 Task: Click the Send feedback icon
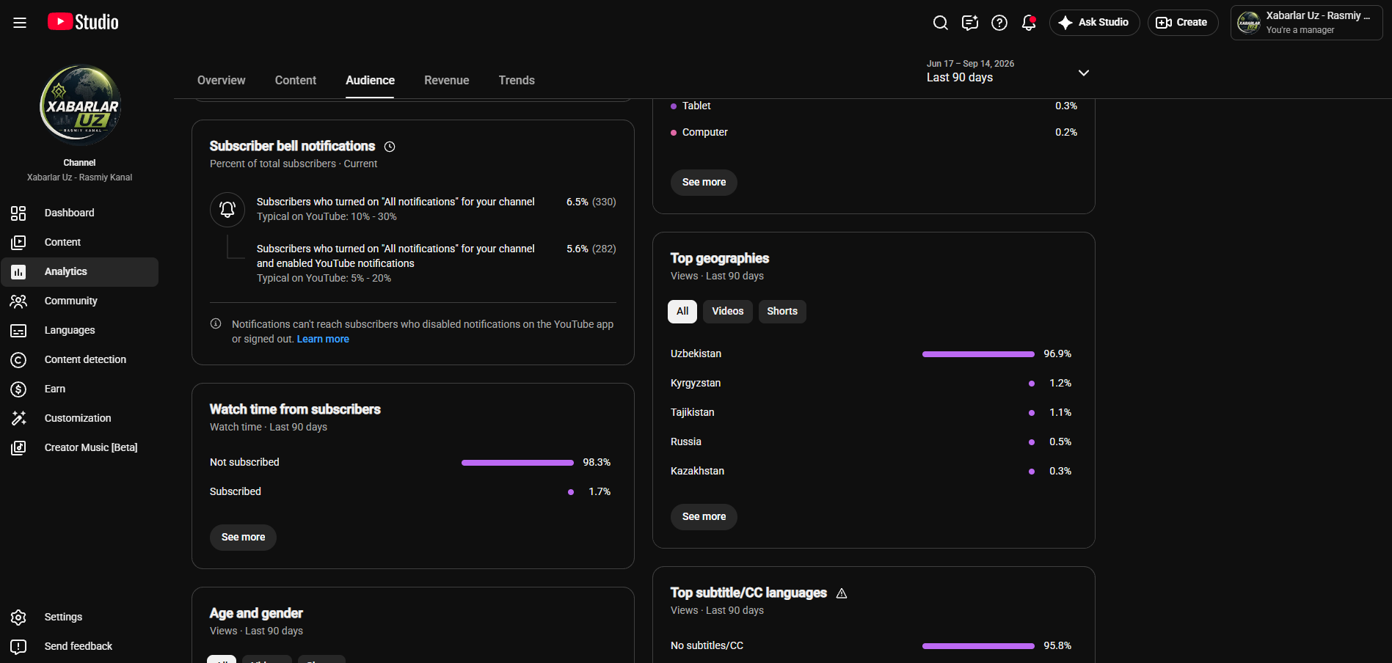[18, 647]
